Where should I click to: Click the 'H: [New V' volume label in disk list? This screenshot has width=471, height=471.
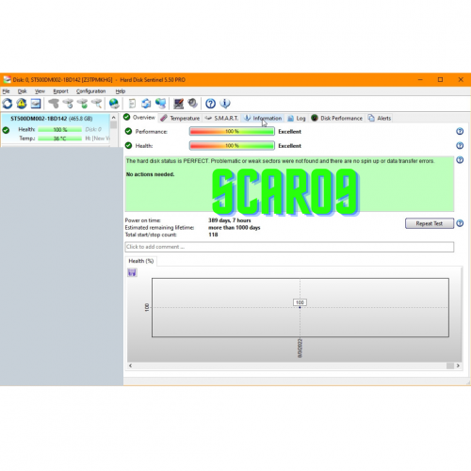pos(97,138)
